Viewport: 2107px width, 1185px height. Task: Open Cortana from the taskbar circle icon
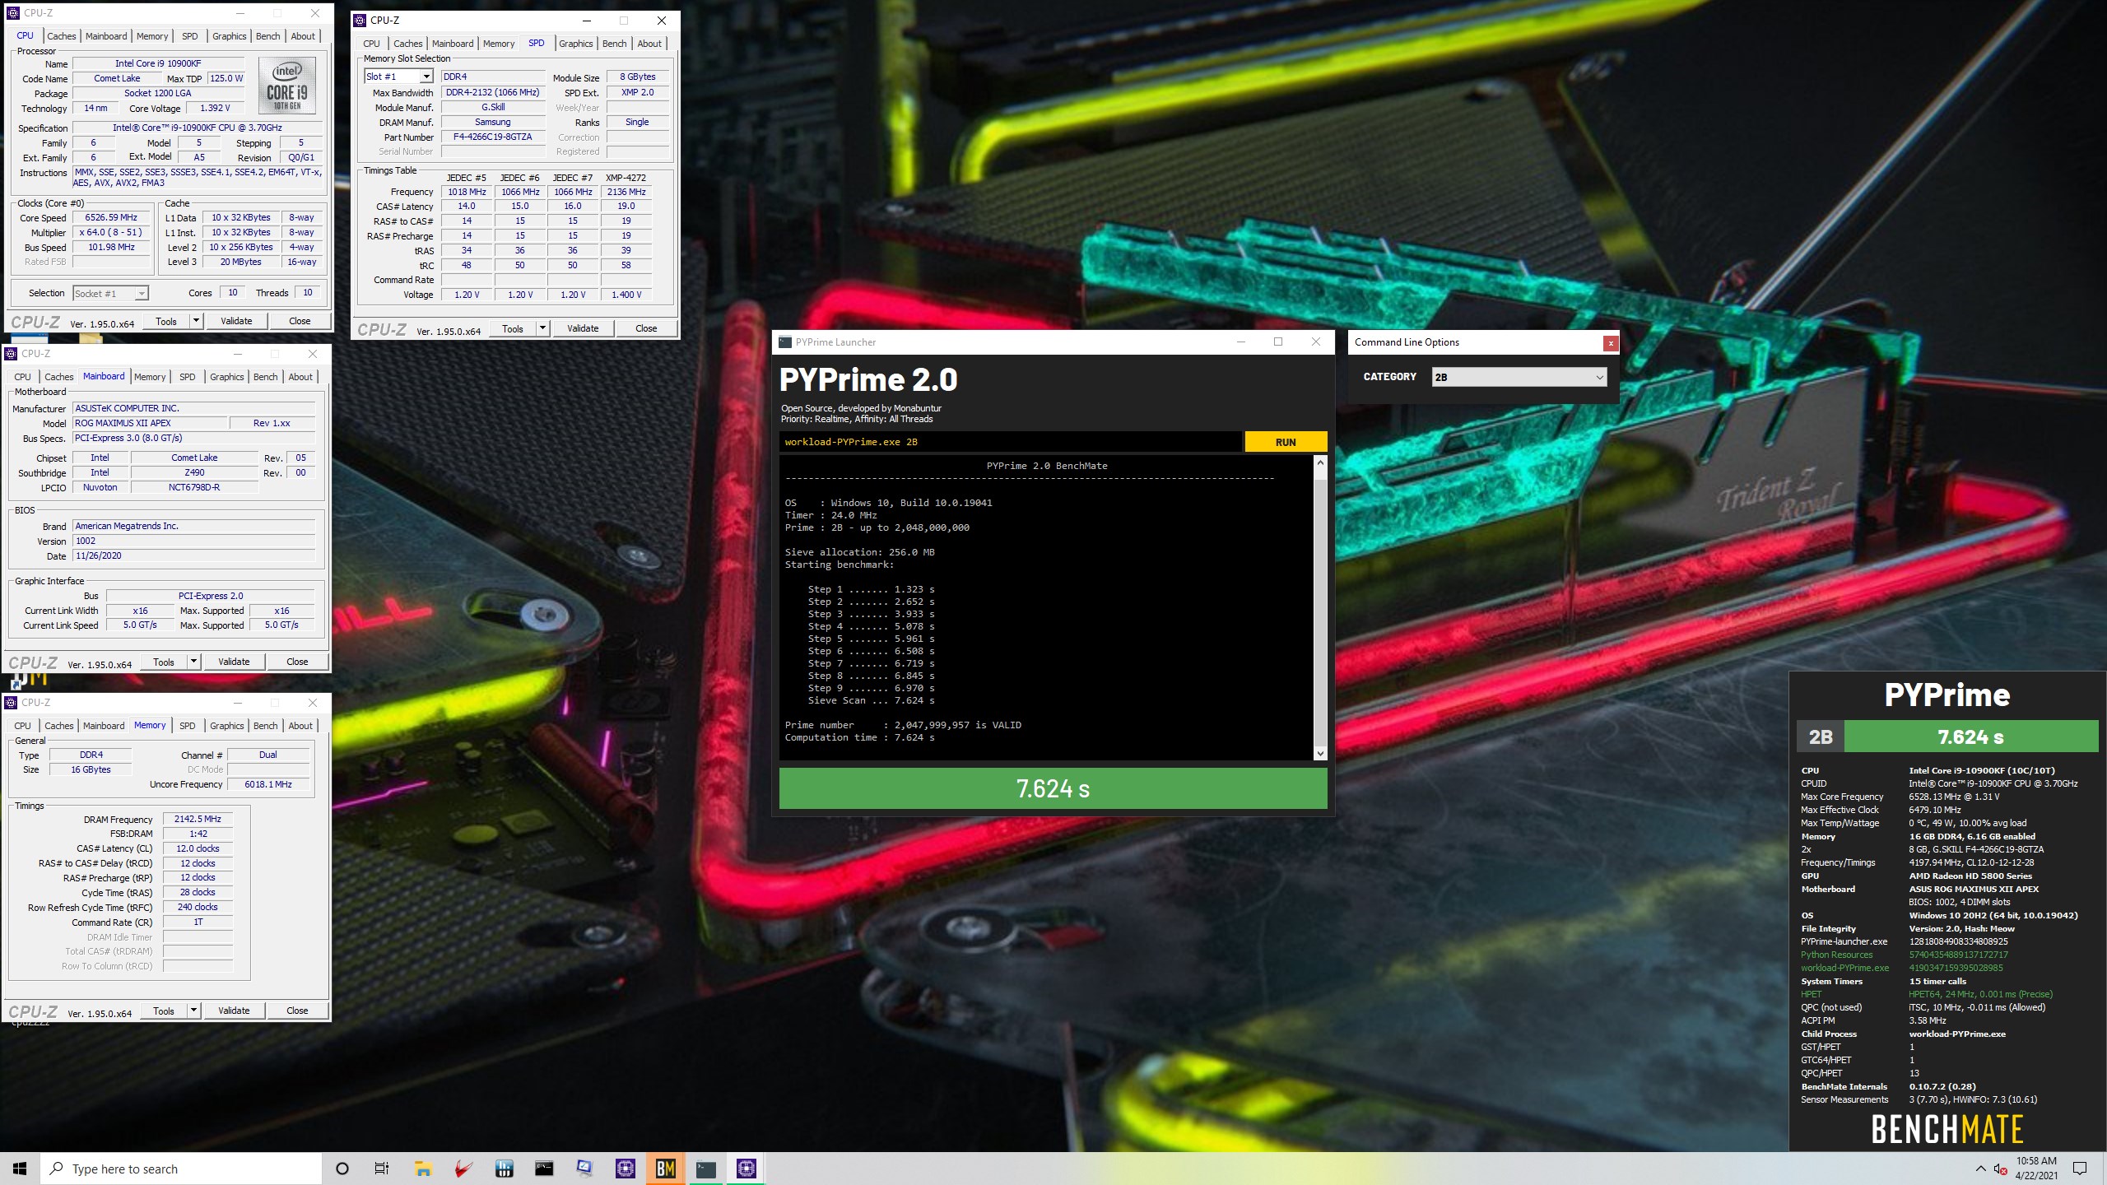[342, 1169]
